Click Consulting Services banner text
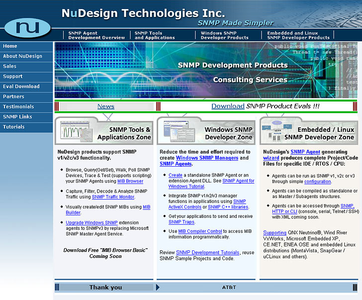Screen dimensions: 362x300 (x=250, y=80)
